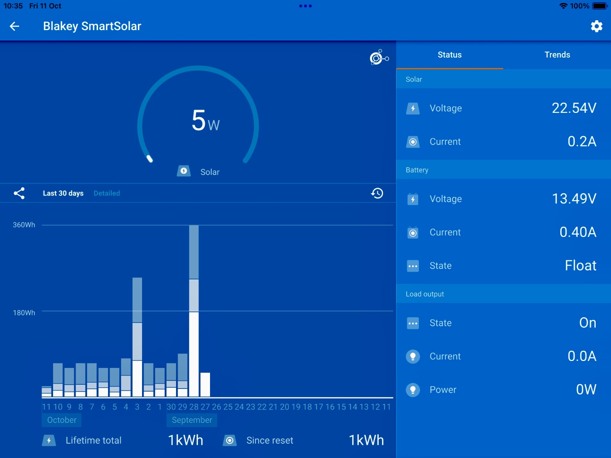Tap the Lifetime total label
Viewport: 611px width, 458px height.
click(x=94, y=440)
